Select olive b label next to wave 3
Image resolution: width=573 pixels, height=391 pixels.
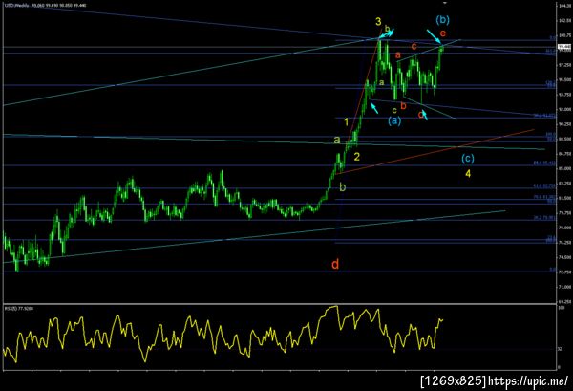[387, 28]
